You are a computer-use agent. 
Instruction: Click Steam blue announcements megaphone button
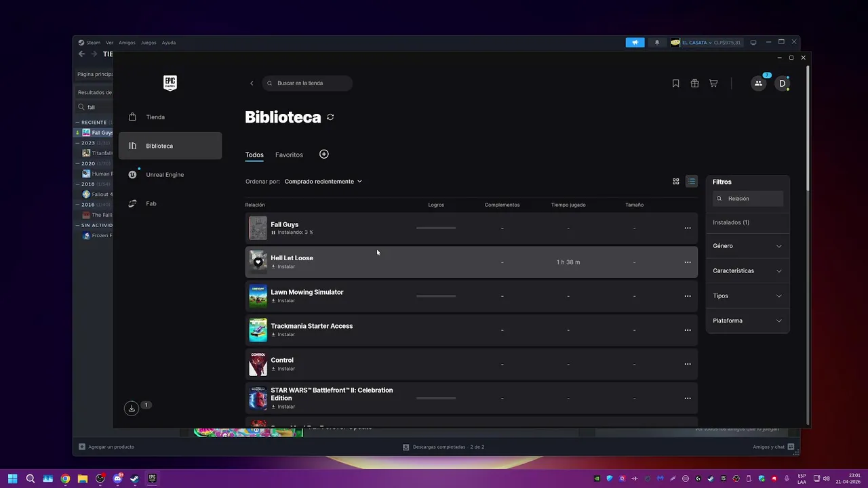635,42
